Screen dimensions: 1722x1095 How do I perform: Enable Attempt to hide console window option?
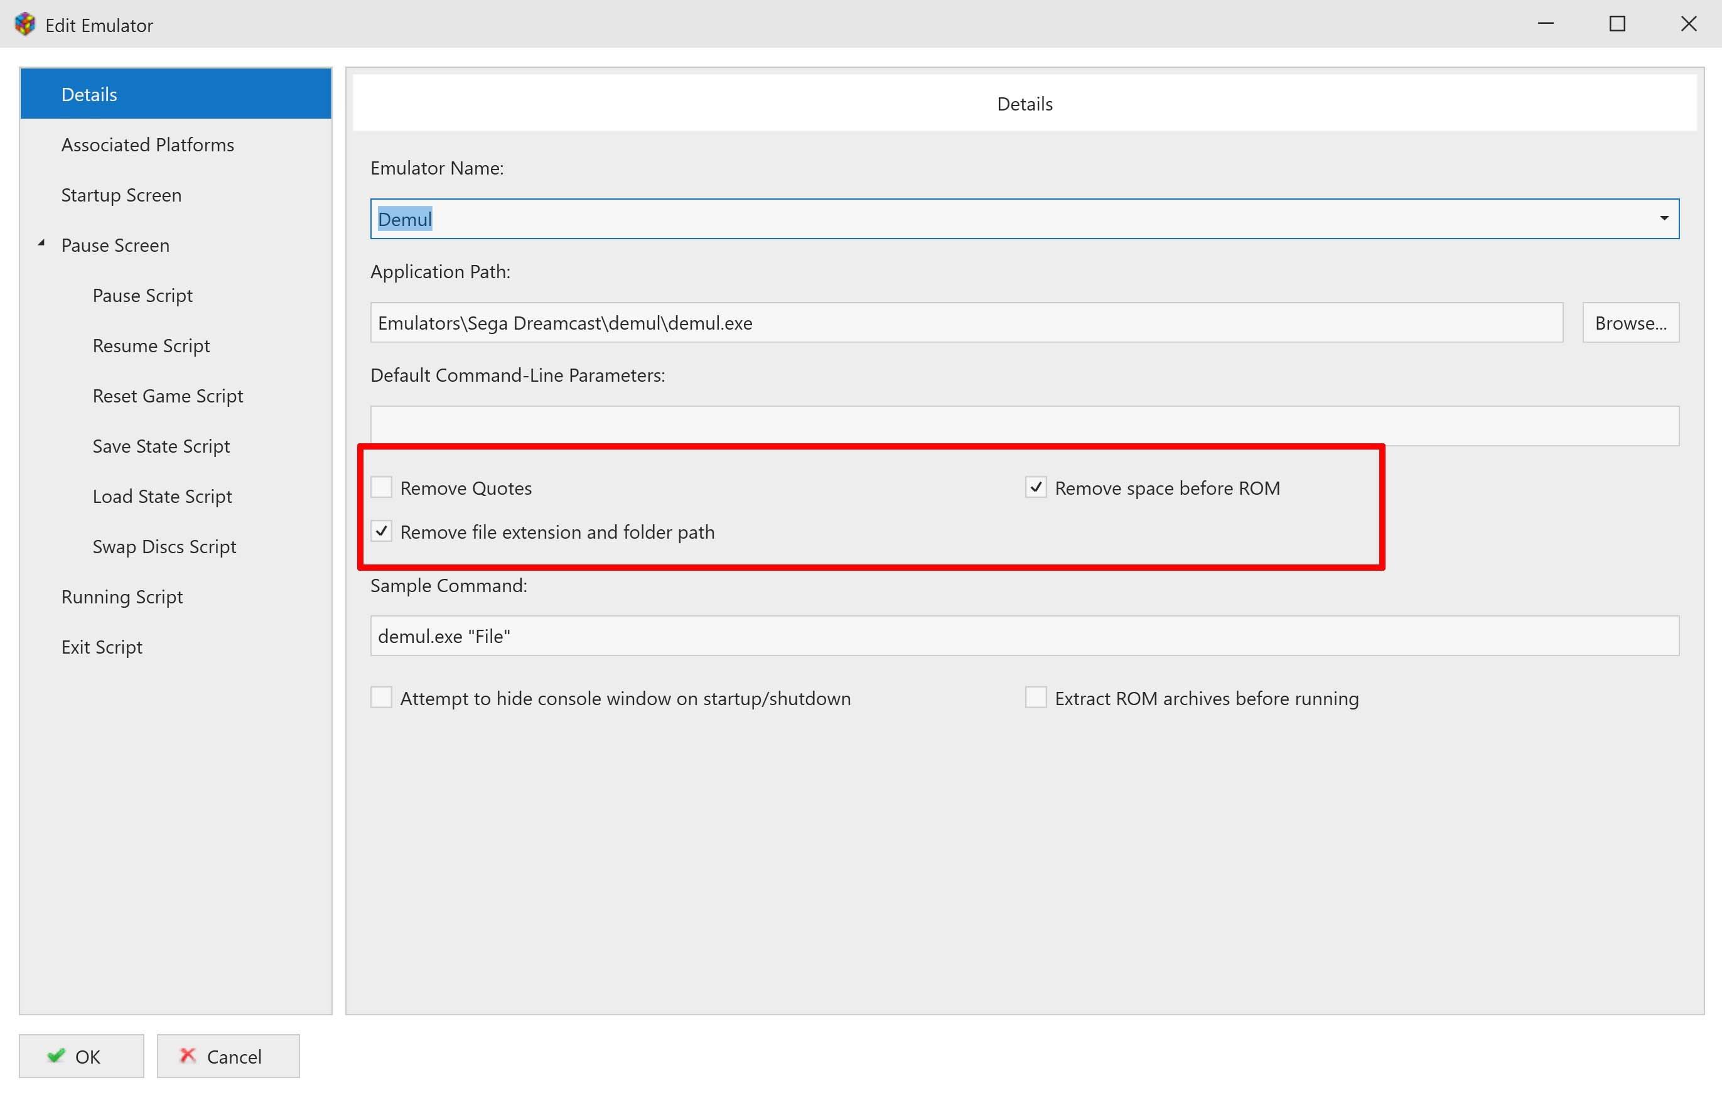point(381,698)
